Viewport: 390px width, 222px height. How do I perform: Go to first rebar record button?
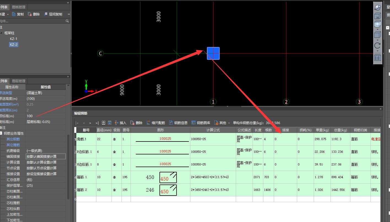coord(77,123)
